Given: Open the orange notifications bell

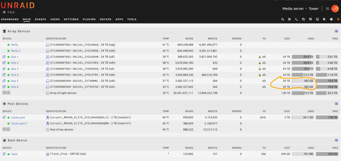Looking at the screenshot, I should point(338,19).
